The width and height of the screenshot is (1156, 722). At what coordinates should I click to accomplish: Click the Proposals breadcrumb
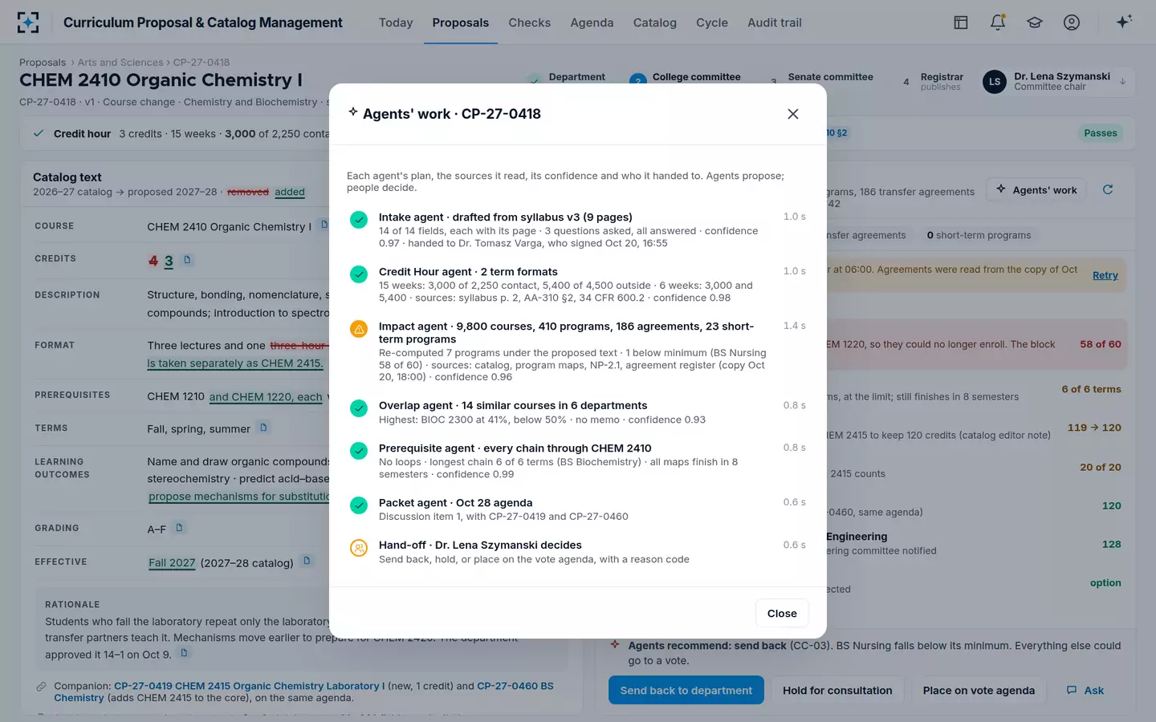(x=43, y=62)
